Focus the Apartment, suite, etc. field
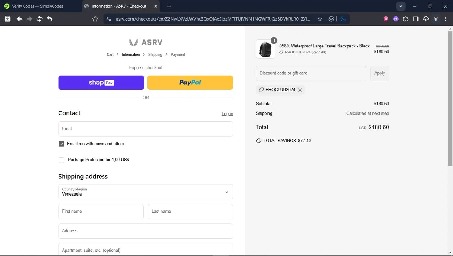The image size is (453, 256). 146,250
